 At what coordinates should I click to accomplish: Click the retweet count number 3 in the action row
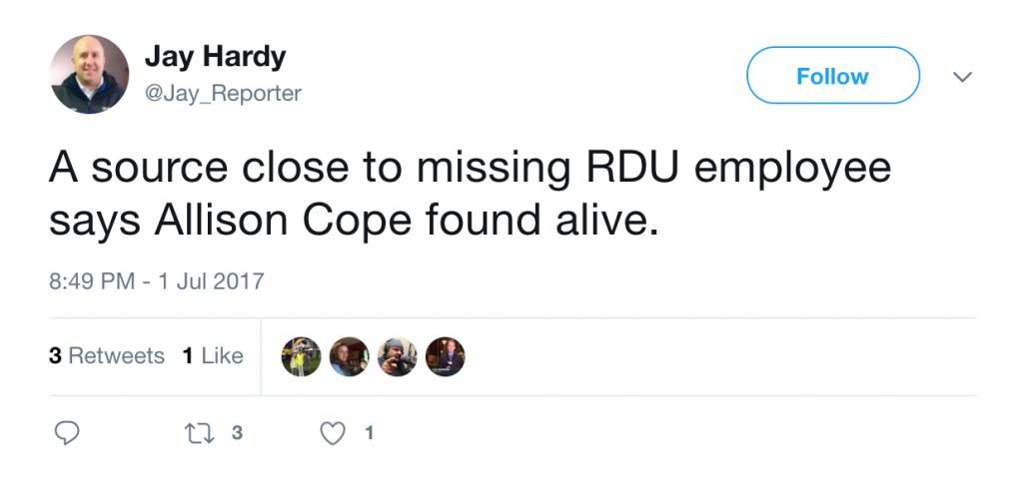tap(237, 433)
